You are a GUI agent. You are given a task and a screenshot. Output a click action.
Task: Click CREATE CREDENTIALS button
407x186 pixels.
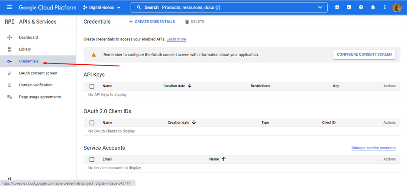[152, 22]
